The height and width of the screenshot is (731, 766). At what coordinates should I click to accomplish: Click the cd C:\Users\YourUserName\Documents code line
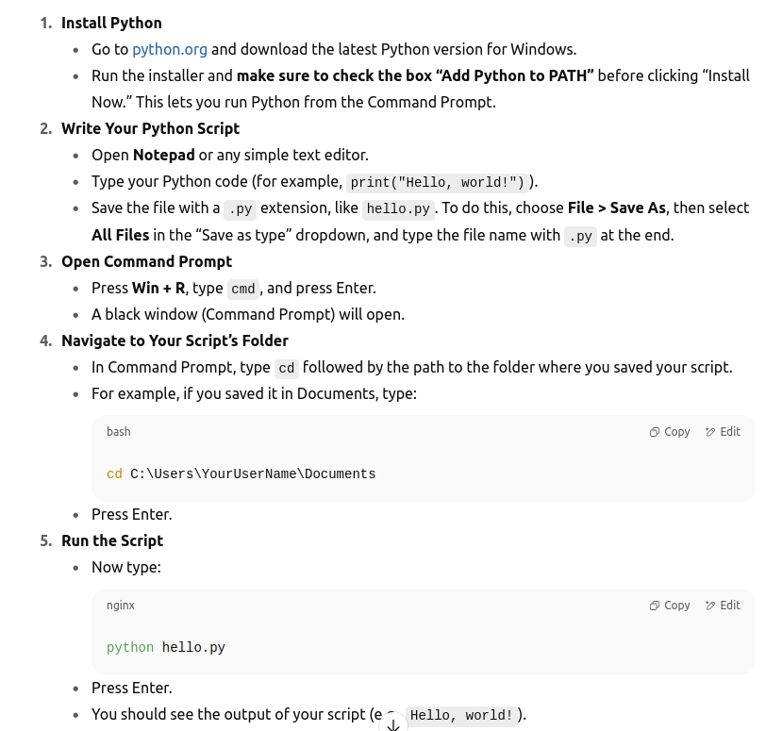coord(241,474)
